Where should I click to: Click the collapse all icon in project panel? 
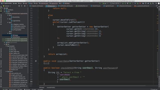tap(22, 6)
